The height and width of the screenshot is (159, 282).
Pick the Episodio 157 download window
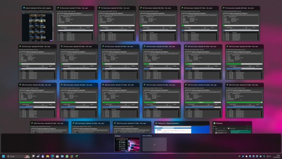coord(120,101)
